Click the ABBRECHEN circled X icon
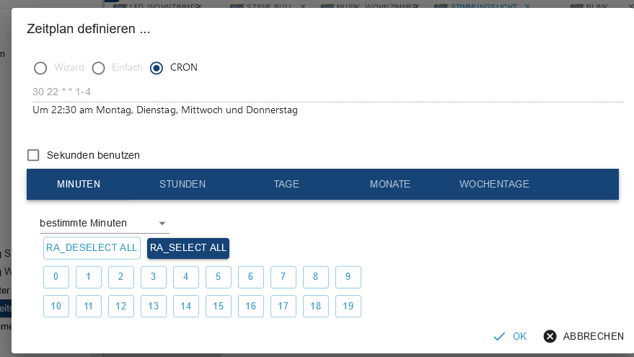Image resolution: width=634 pixels, height=357 pixels. pos(550,336)
